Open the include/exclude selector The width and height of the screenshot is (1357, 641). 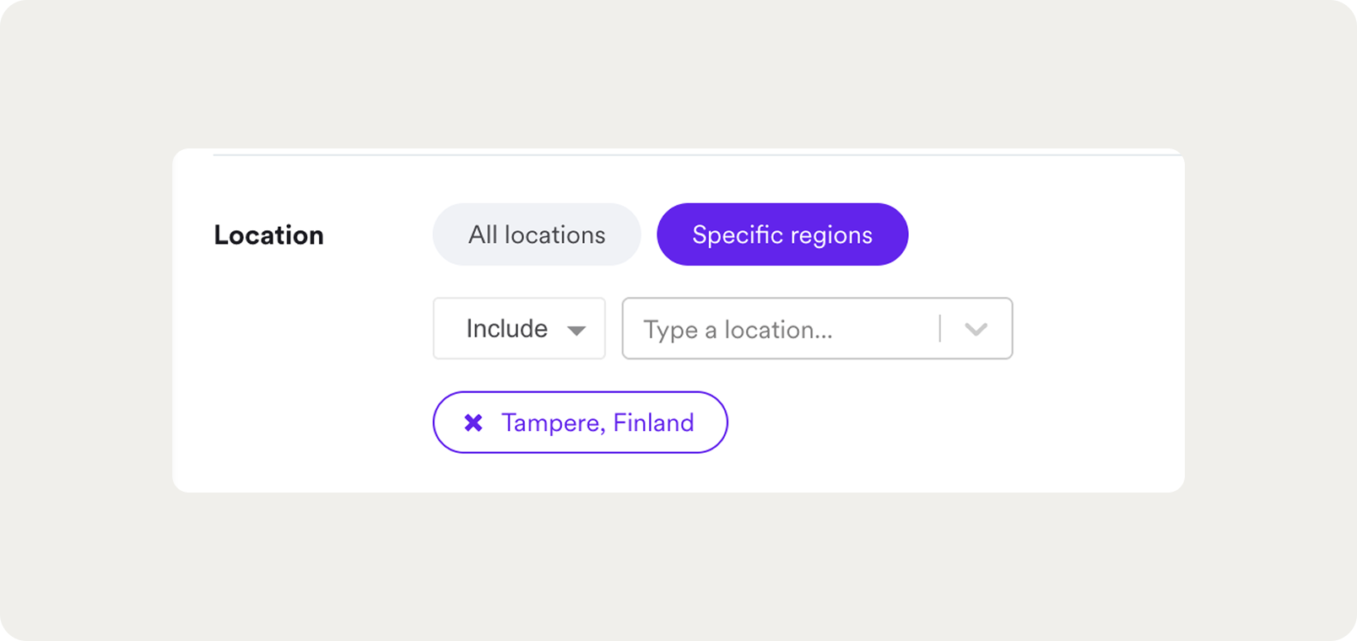519,329
